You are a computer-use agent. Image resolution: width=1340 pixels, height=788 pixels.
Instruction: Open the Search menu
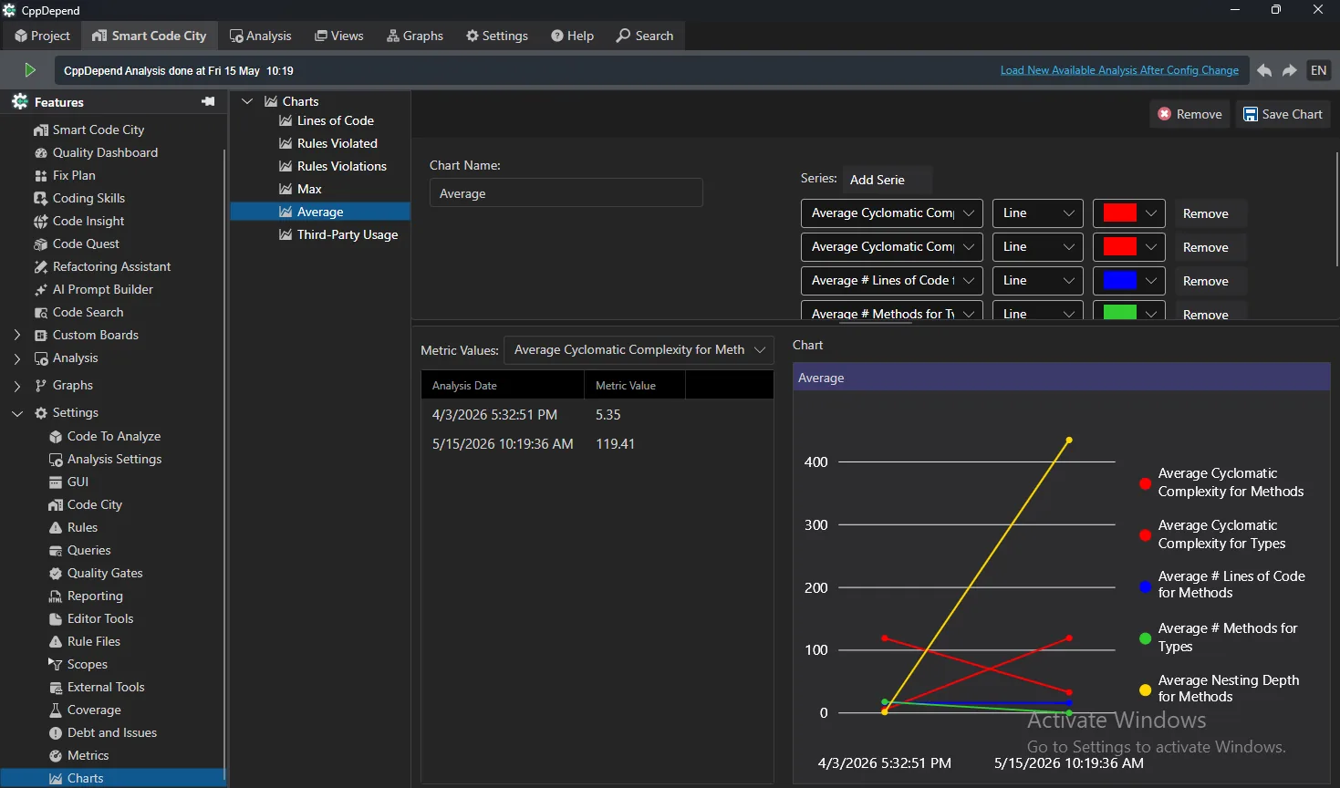coord(644,36)
